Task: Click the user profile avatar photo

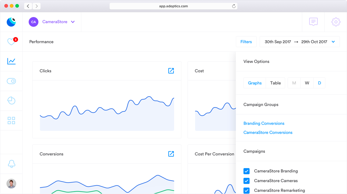Action: click(11, 184)
